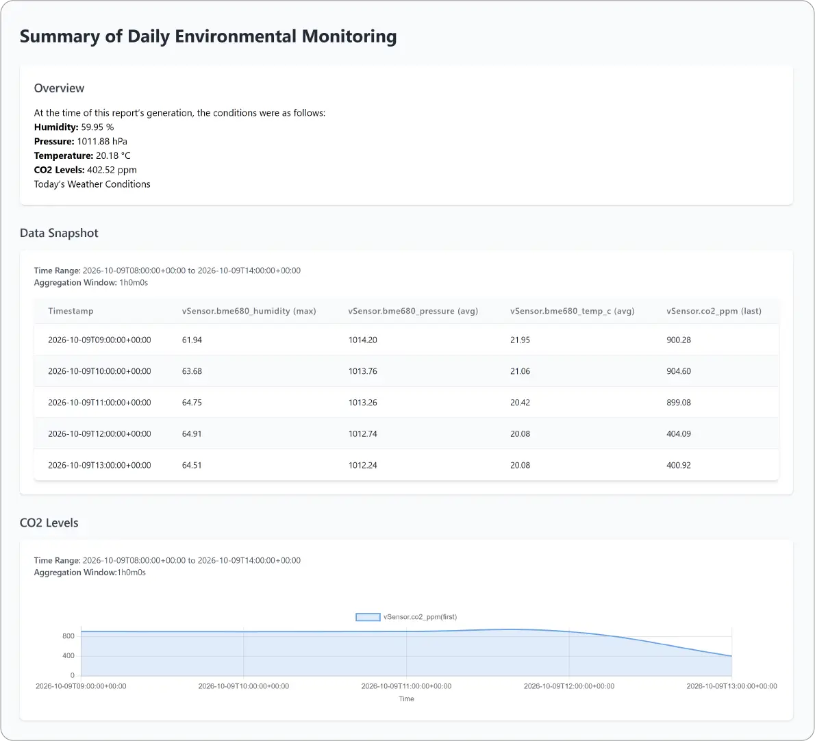The width and height of the screenshot is (815, 741).
Task: Click the humidity cell 64.91
Action: tap(192, 434)
